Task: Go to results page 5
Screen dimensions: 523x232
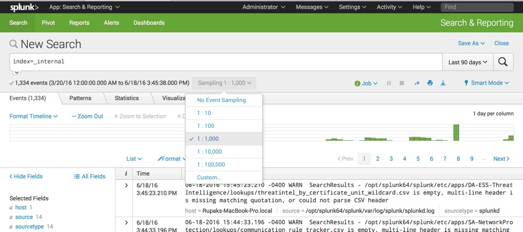Action: 418,159
